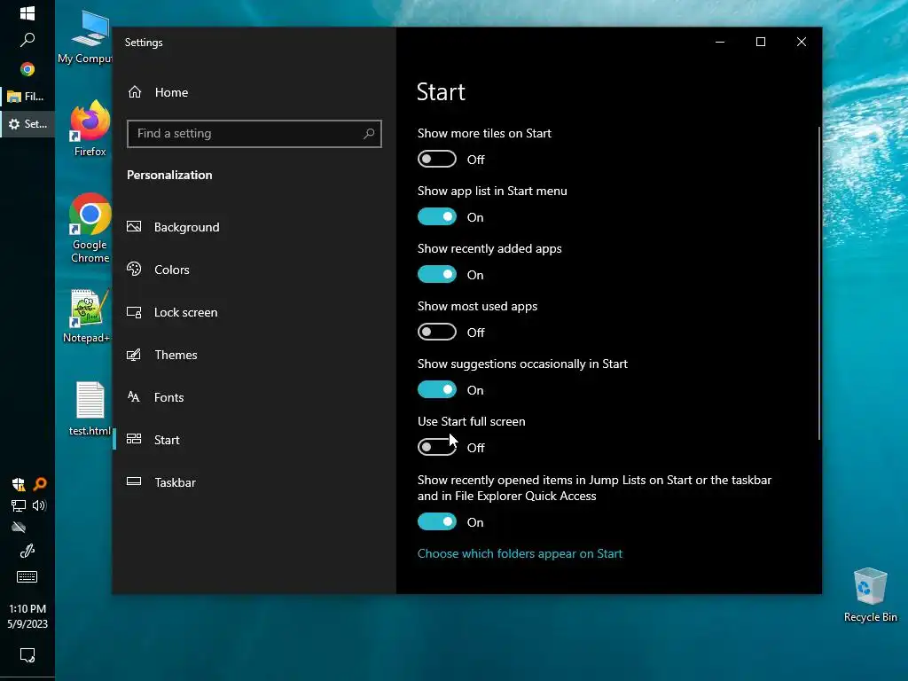Minimize the Settings window

[x=720, y=42]
